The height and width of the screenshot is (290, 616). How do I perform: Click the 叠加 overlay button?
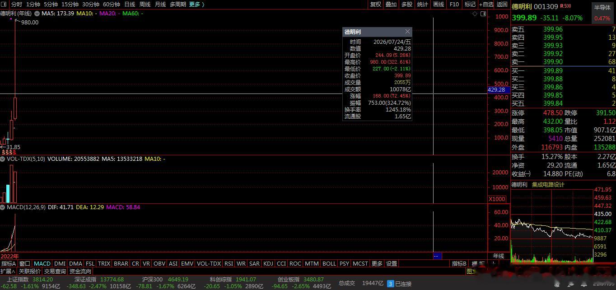point(391,5)
